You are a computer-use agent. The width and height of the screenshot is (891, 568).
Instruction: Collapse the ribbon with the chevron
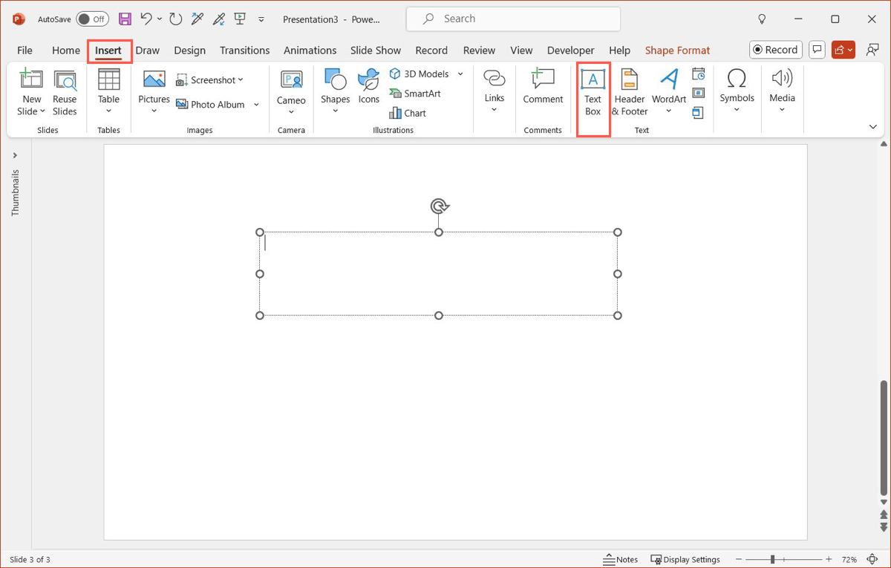872,127
